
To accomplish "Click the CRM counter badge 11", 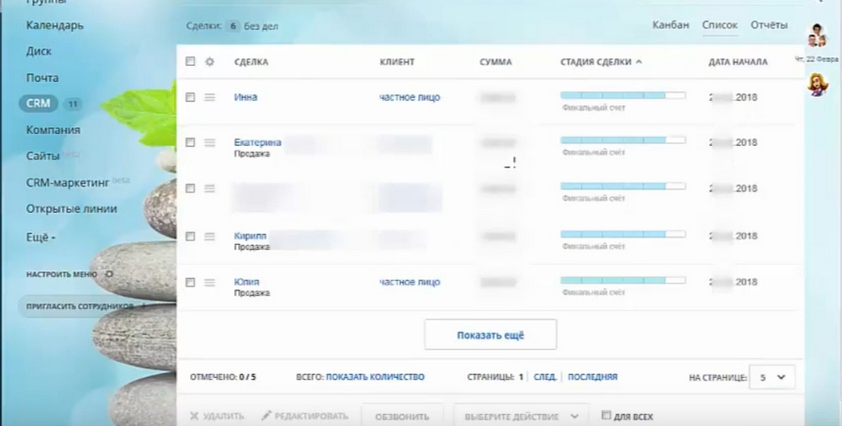I will [73, 104].
